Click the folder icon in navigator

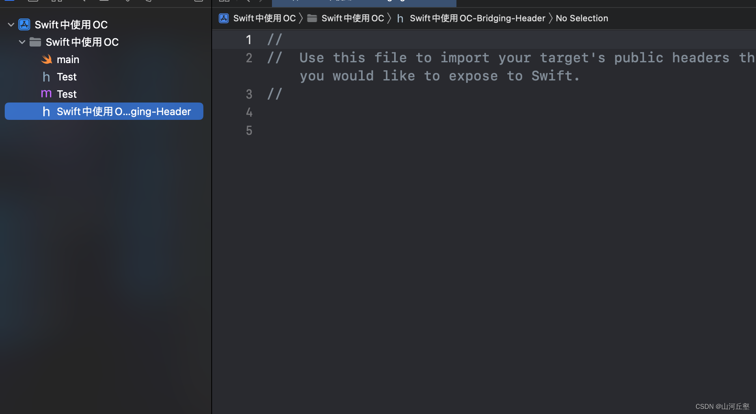(35, 42)
